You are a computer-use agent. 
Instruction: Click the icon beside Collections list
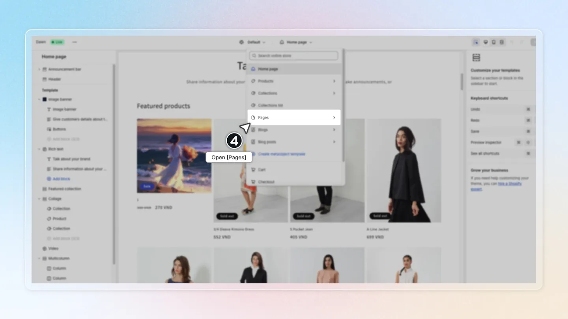[x=253, y=106]
